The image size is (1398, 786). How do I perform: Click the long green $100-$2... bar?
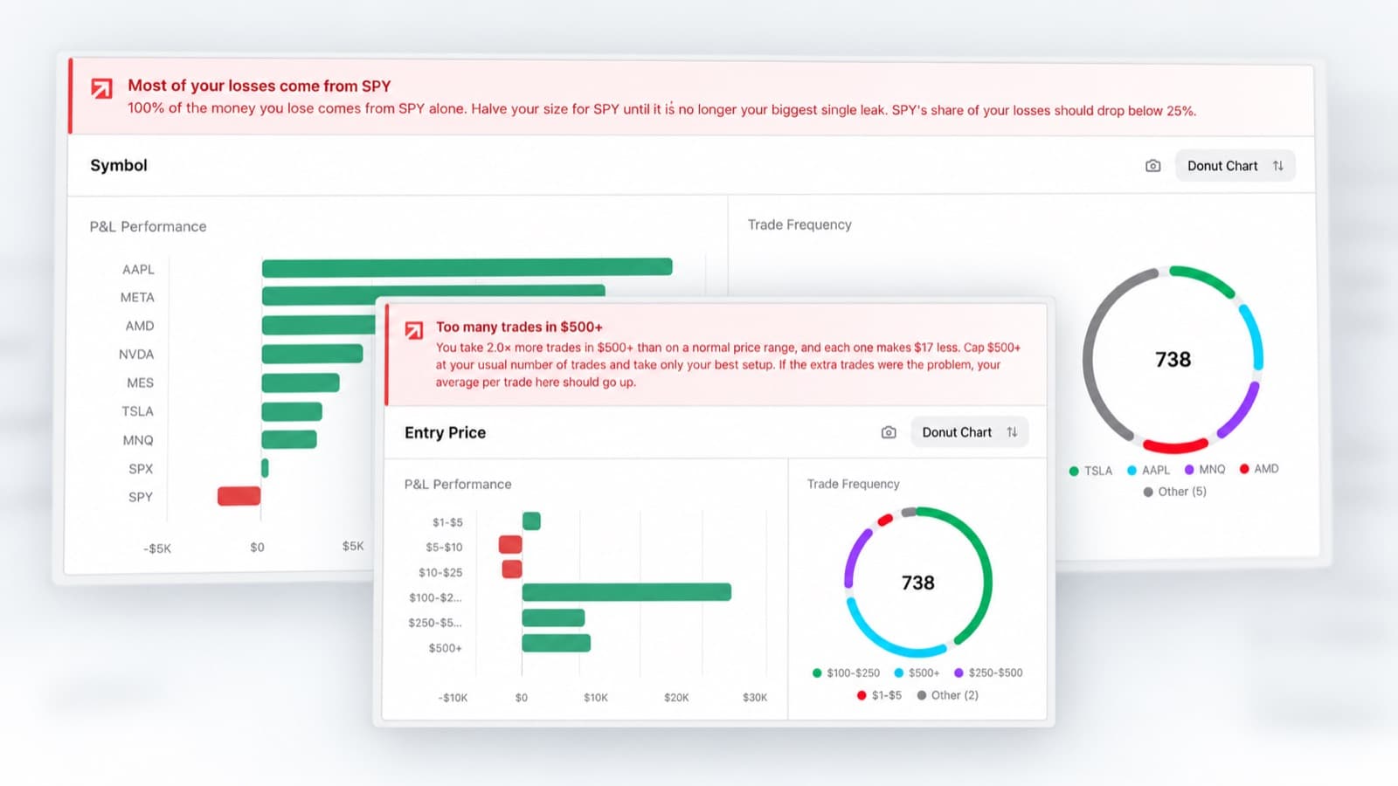point(626,592)
